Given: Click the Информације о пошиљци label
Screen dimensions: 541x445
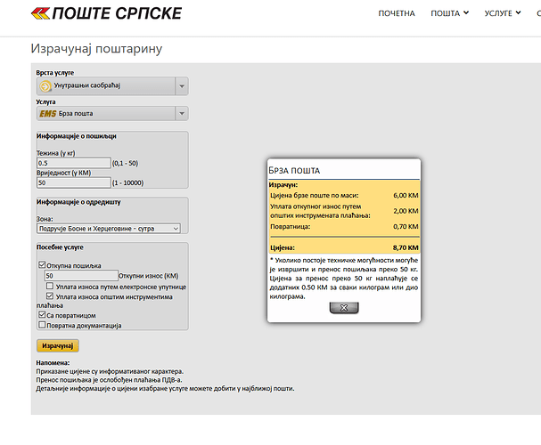Looking at the screenshot, I should pos(77,136).
